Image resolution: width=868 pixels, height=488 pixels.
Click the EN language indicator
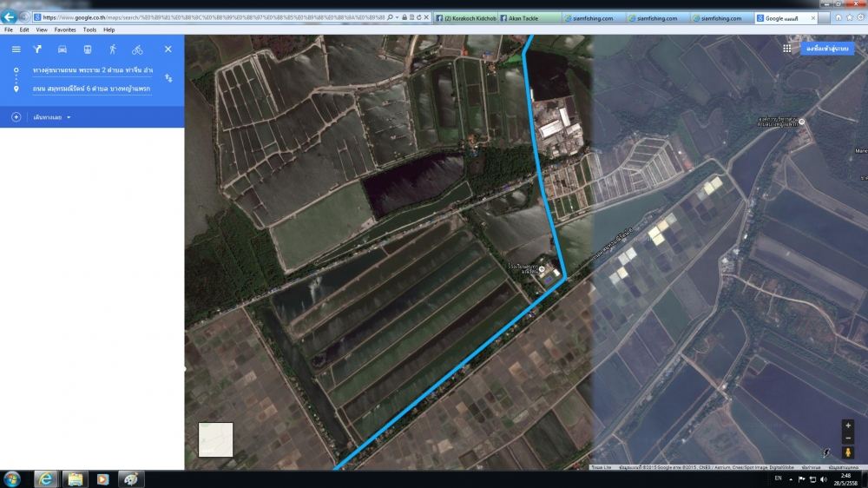pyautogui.click(x=778, y=478)
